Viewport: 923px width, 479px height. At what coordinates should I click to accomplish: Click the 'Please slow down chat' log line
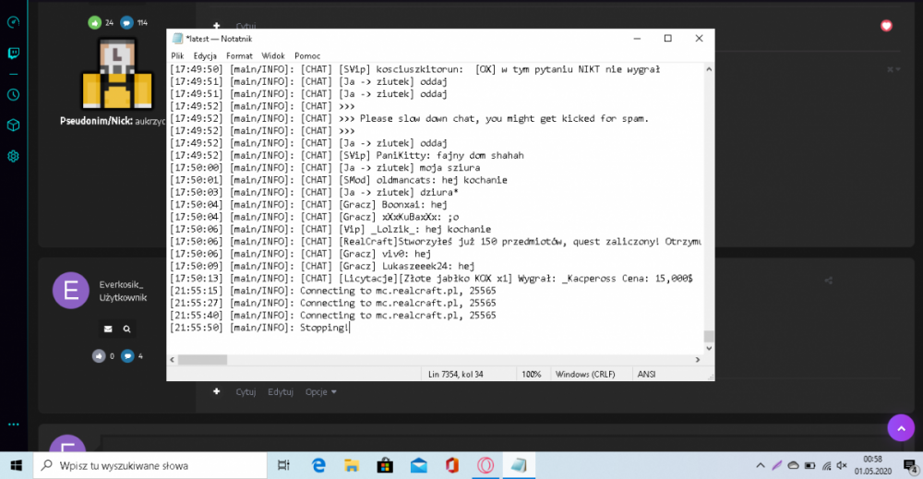(409, 118)
